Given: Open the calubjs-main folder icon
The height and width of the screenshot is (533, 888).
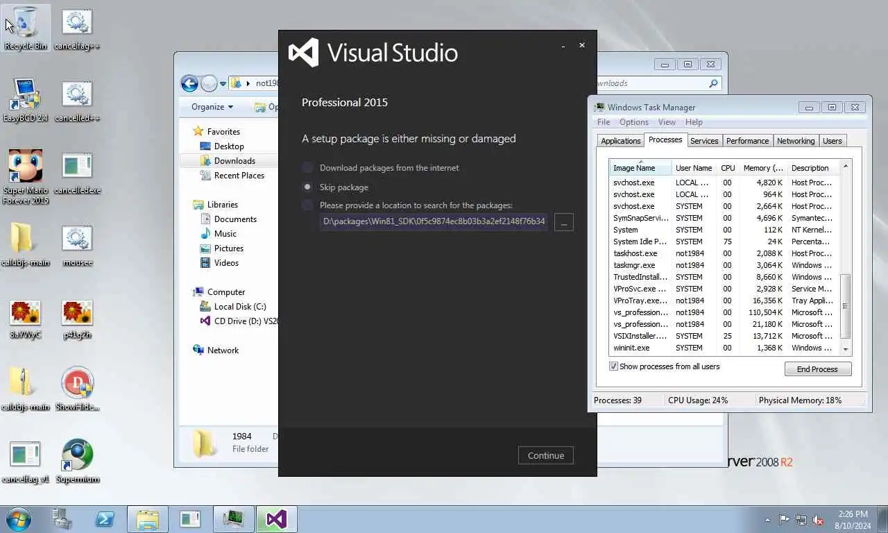Looking at the screenshot, I should [26, 244].
